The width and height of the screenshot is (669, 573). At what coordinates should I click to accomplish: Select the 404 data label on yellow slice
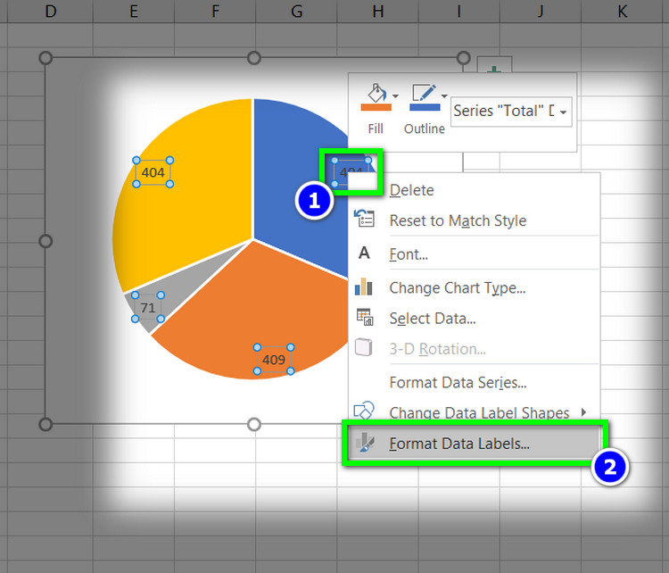coord(153,172)
